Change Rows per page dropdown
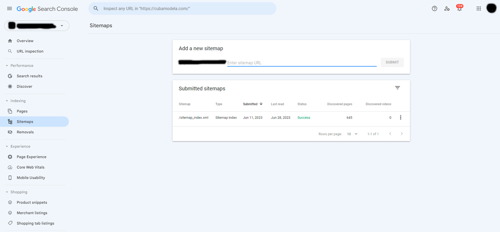 click(x=351, y=134)
